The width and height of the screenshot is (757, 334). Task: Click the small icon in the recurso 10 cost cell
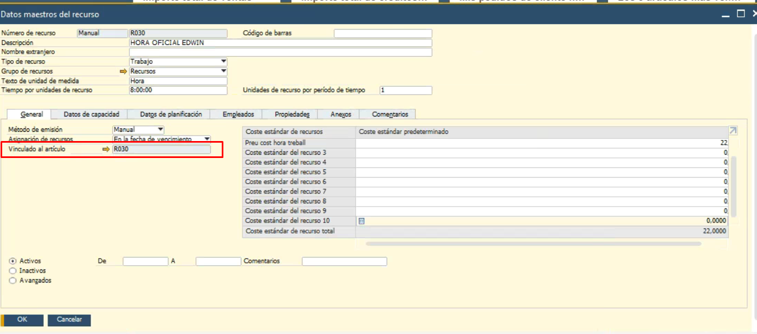361,221
